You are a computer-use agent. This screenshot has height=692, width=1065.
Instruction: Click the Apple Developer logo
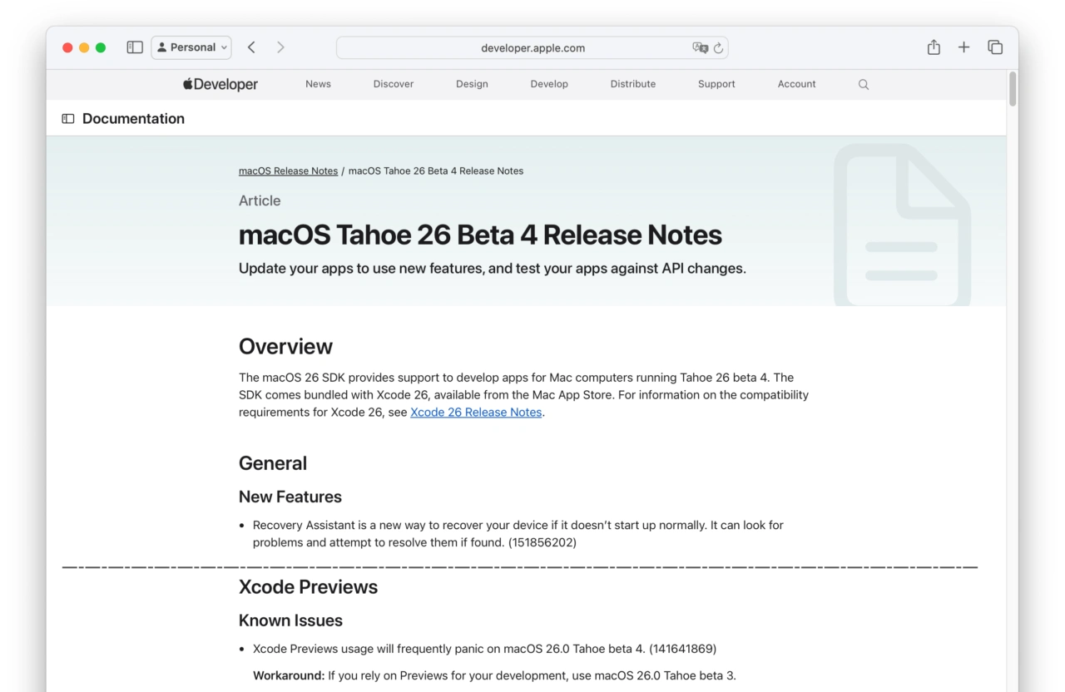point(220,84)
